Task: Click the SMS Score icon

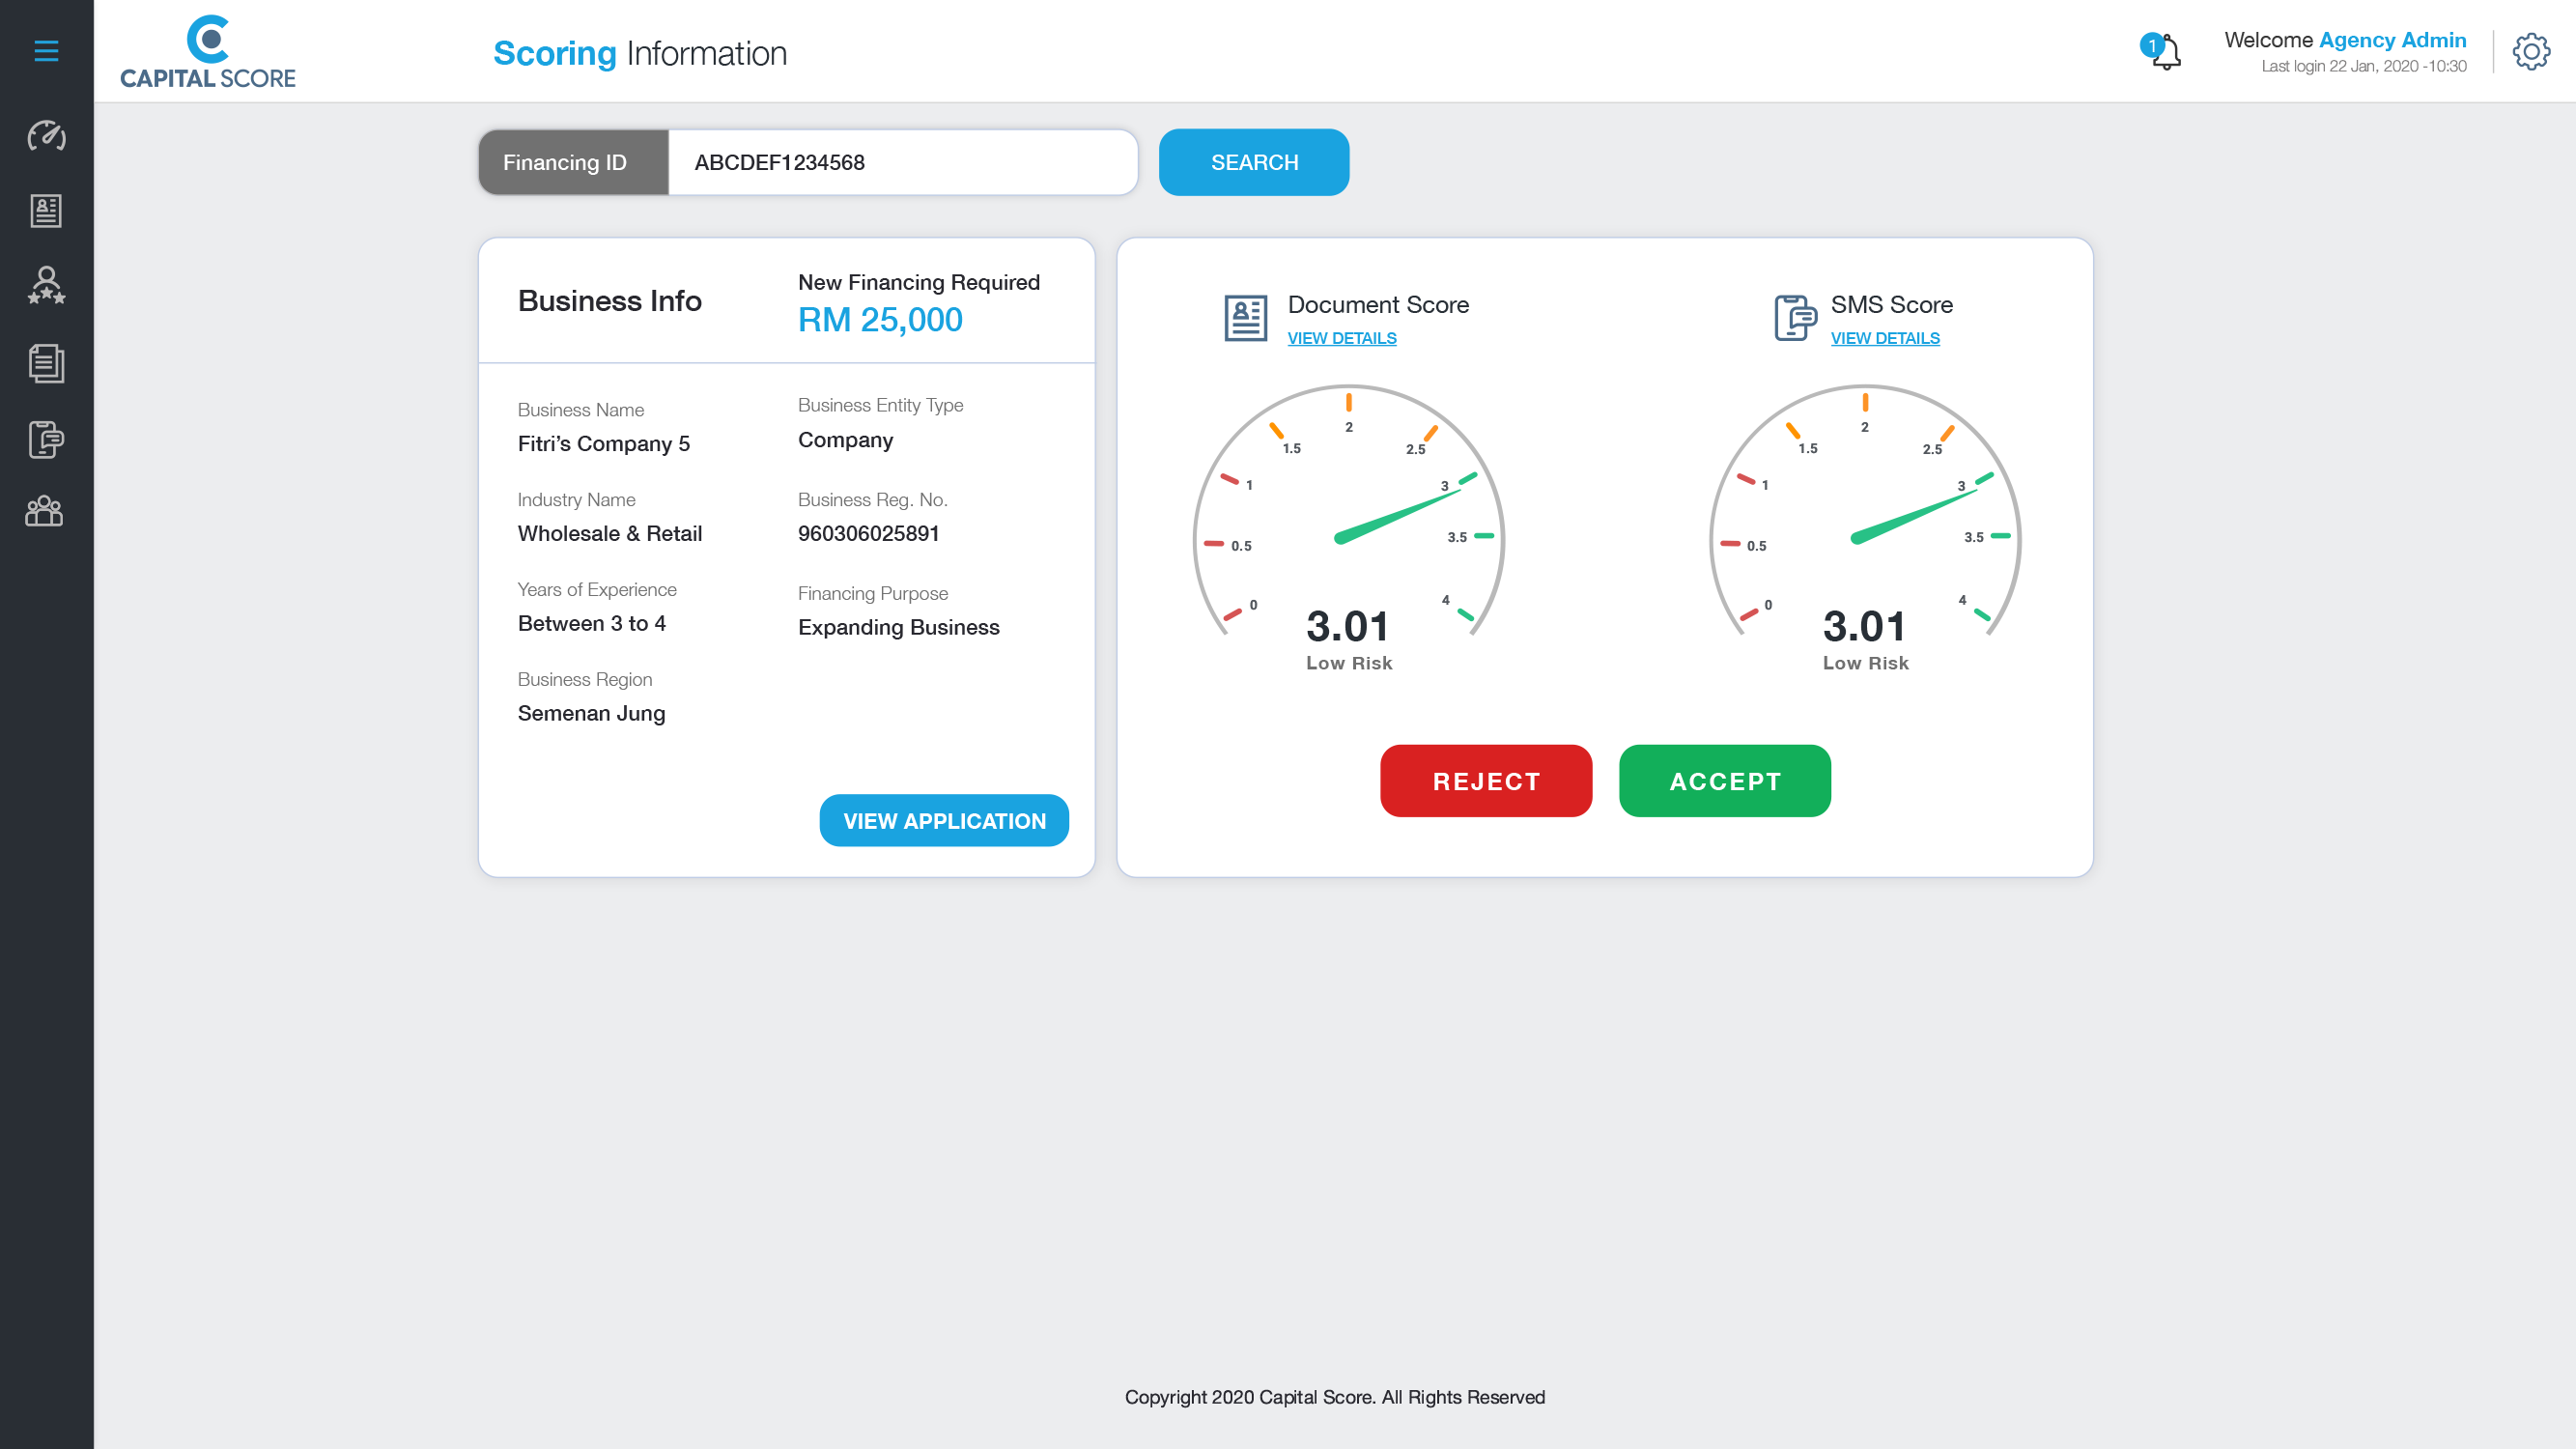Action: click(x=1795, y=318)
